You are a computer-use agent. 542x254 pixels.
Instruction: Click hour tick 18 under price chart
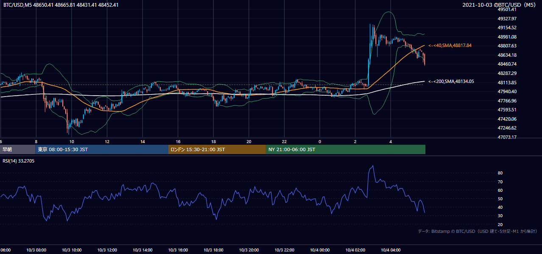[x=214, y=142]
